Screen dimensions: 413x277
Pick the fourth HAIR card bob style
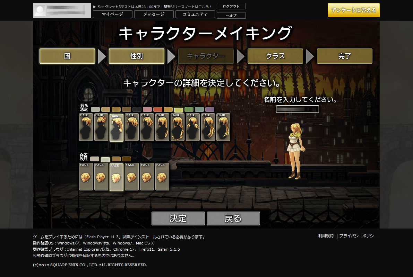[132, 127]
